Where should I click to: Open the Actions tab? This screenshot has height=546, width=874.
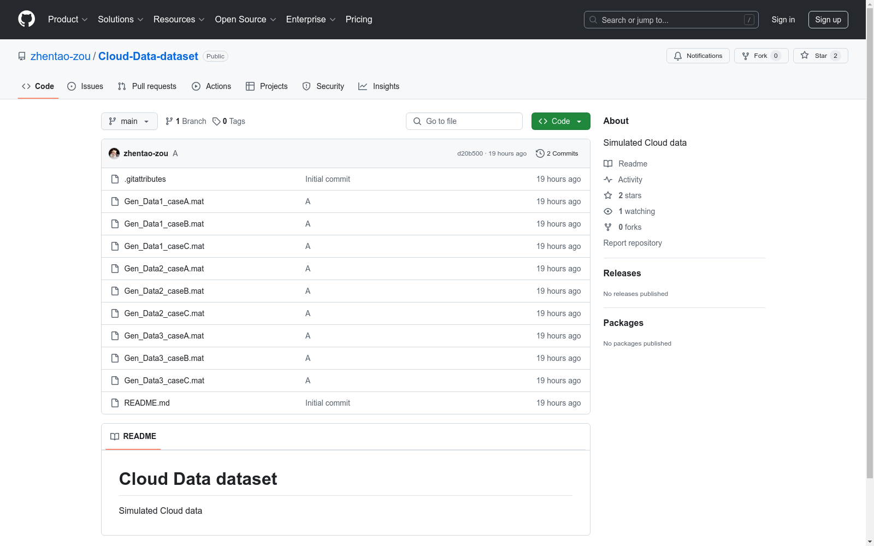[x=211, y=86]
